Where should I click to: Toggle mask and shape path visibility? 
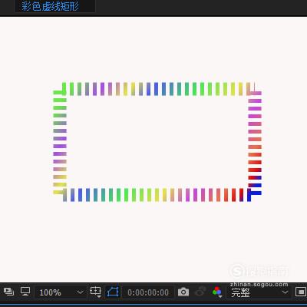[113, 292]
